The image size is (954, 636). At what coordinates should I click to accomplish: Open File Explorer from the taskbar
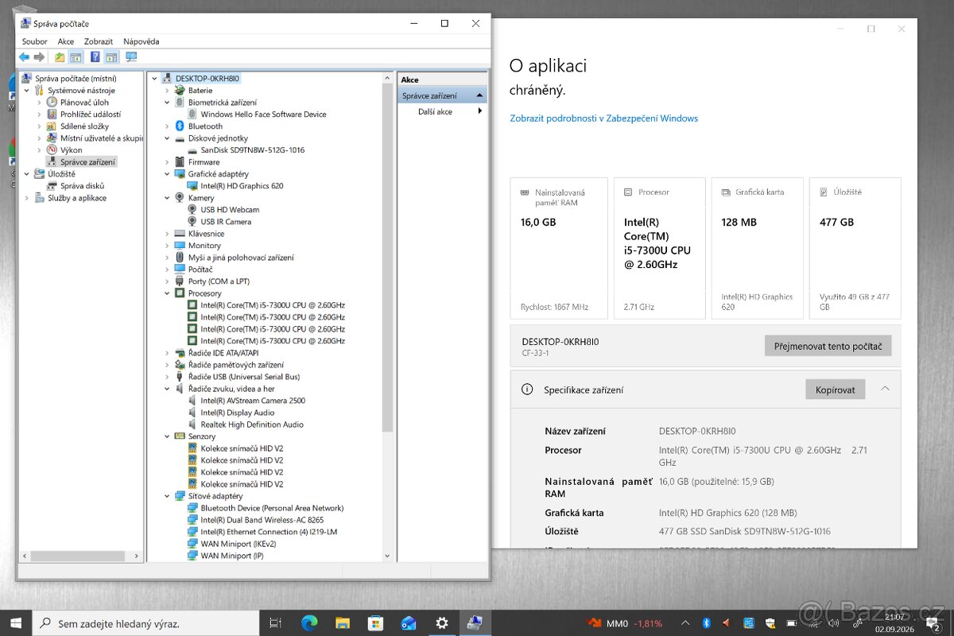tap(342, 623)
